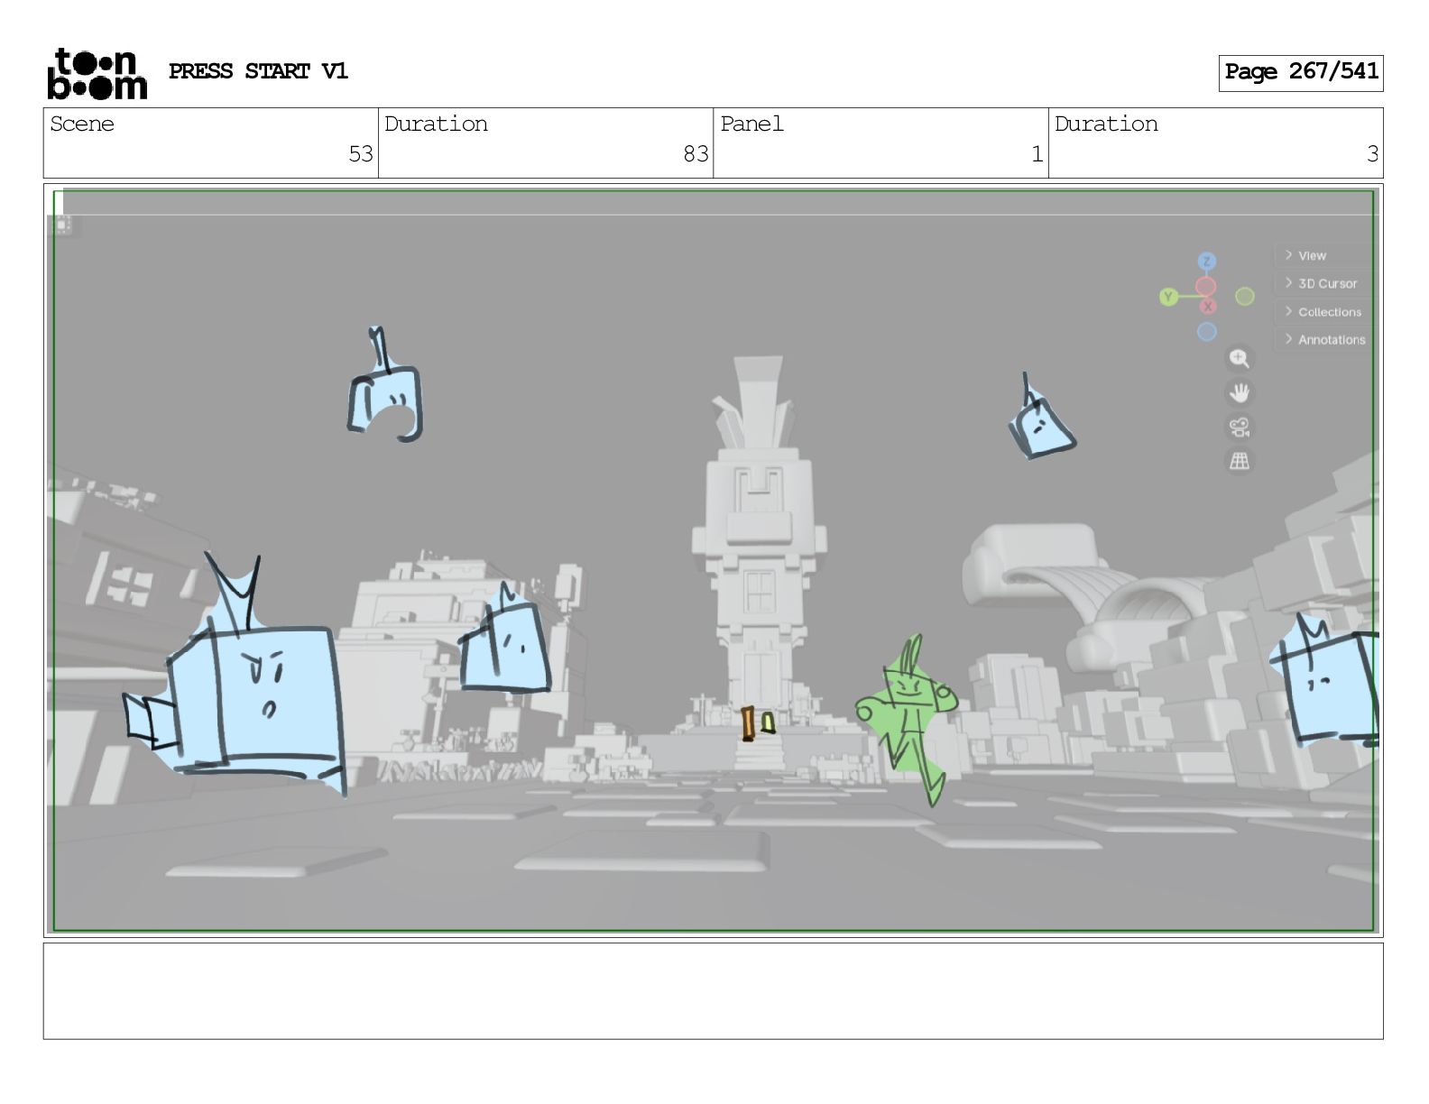Expand the Collections panel section
1429x1104 pixels.
tap(1324, 312)
